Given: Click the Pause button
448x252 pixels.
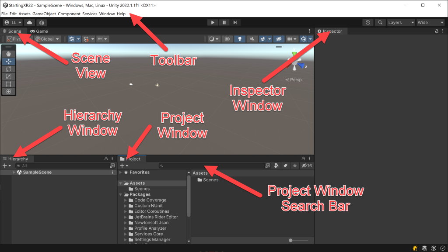Looking at the screenshot, I should click(224, 23).
